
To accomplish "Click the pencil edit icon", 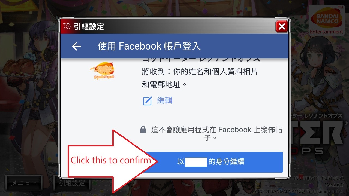I will coord(148,101).
